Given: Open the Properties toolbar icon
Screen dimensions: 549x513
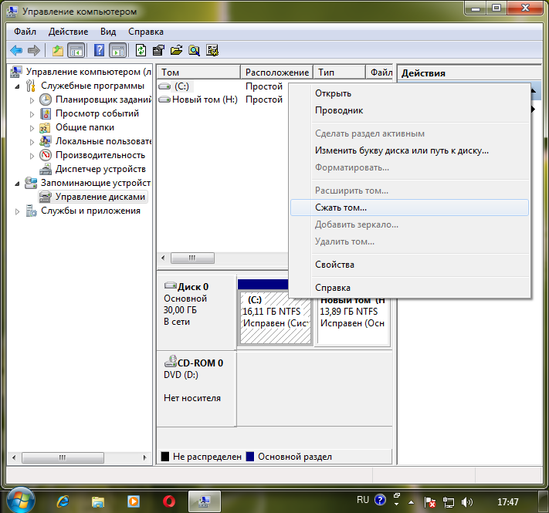Looking at the screenshot, I should (158, 50).
